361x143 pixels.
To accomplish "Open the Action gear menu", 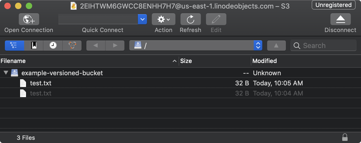I will point(163,19).
